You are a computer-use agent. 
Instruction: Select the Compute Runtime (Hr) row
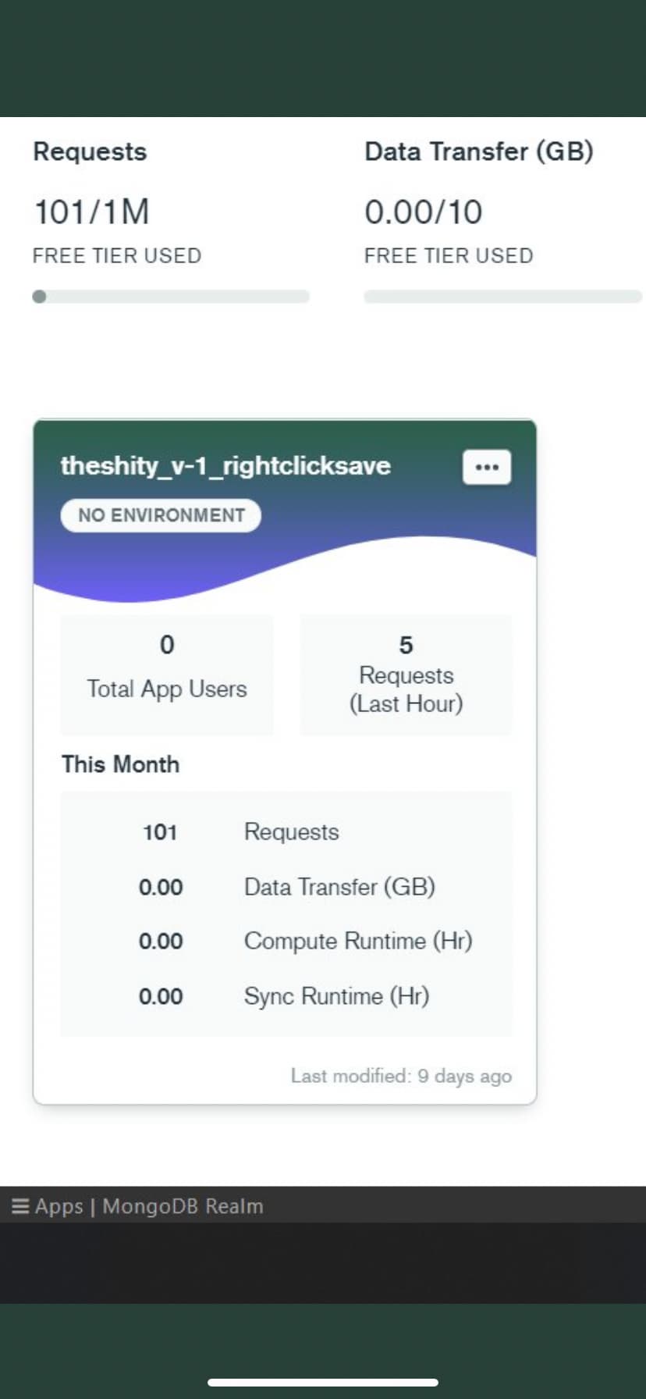[x=286, y=942]
